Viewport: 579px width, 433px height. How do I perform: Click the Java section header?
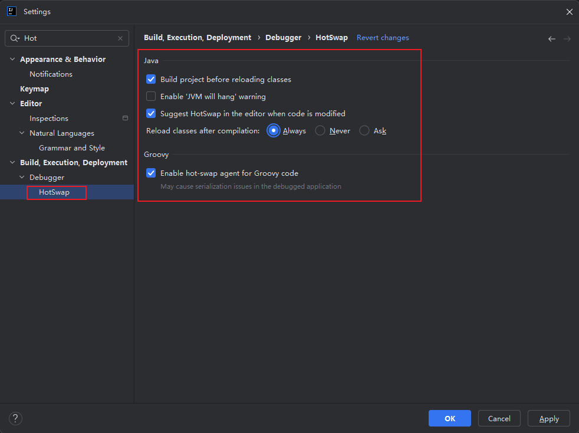(x=151, y=61)
